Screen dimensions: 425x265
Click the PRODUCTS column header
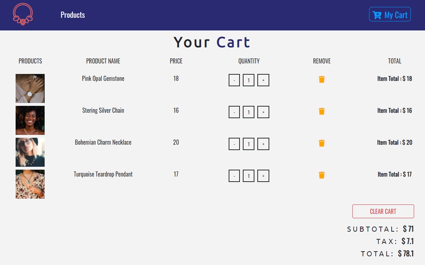click(30, 61)
